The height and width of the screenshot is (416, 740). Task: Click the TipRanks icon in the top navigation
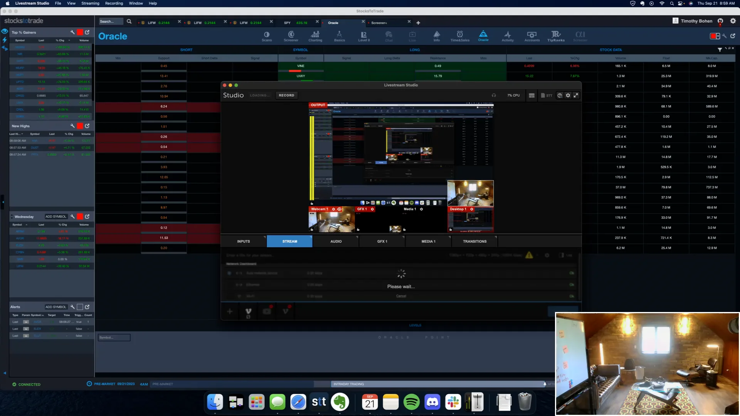[x=556, y=36]
